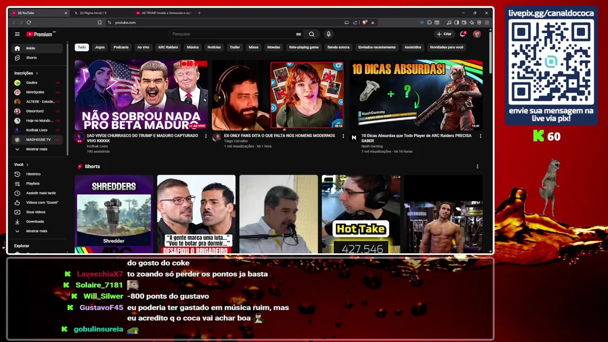Select the Role-playing game chip
The height and width of the screenshot is (342, 608).
[x=304, y=47]
